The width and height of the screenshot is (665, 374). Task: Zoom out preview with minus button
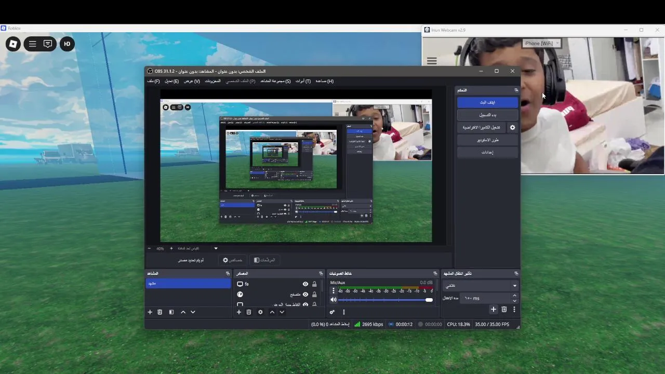coord(150,248)
